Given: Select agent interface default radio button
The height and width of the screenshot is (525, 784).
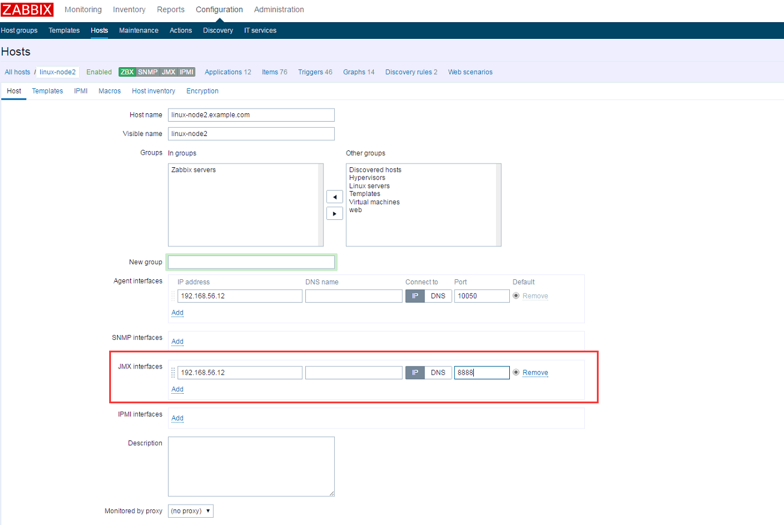Looking at the screenshot, I should click(516, 296).
